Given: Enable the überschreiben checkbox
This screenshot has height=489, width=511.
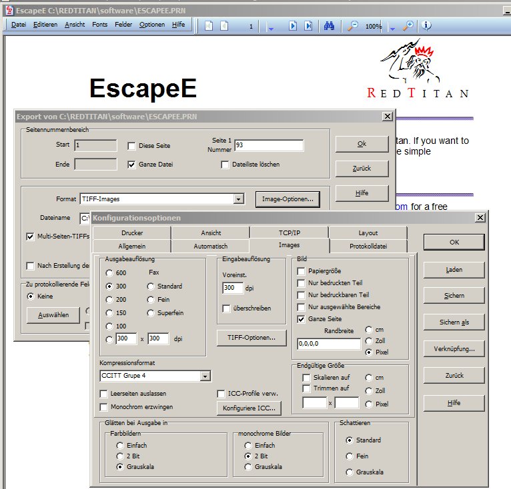Looking at the screenshot, I should (x=226, y=308).
